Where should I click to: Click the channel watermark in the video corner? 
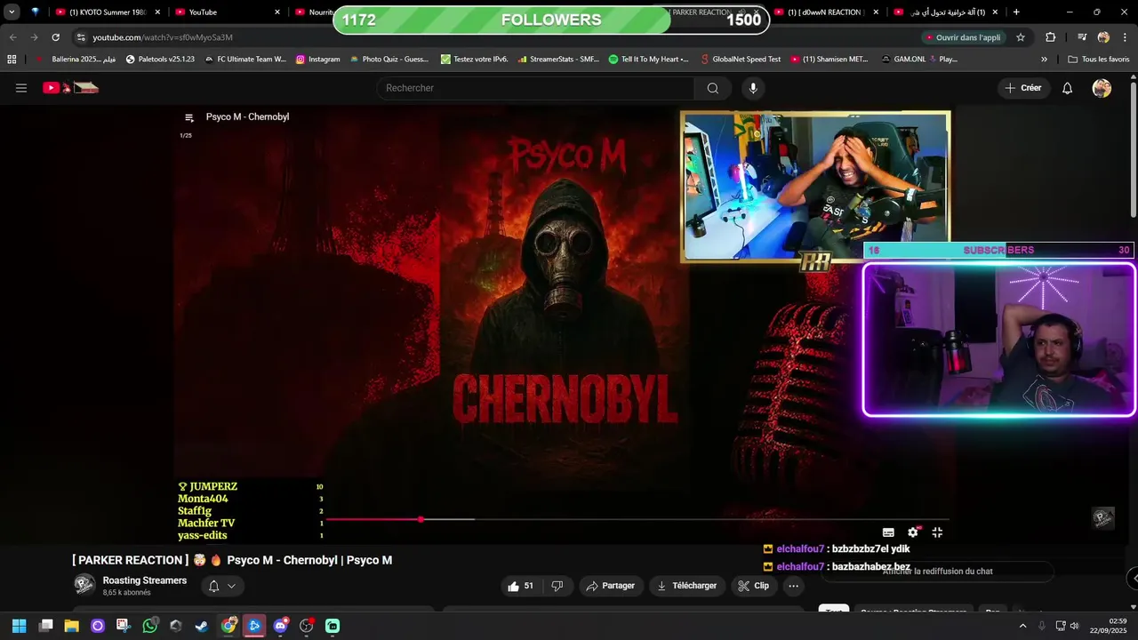point(1103,518)
